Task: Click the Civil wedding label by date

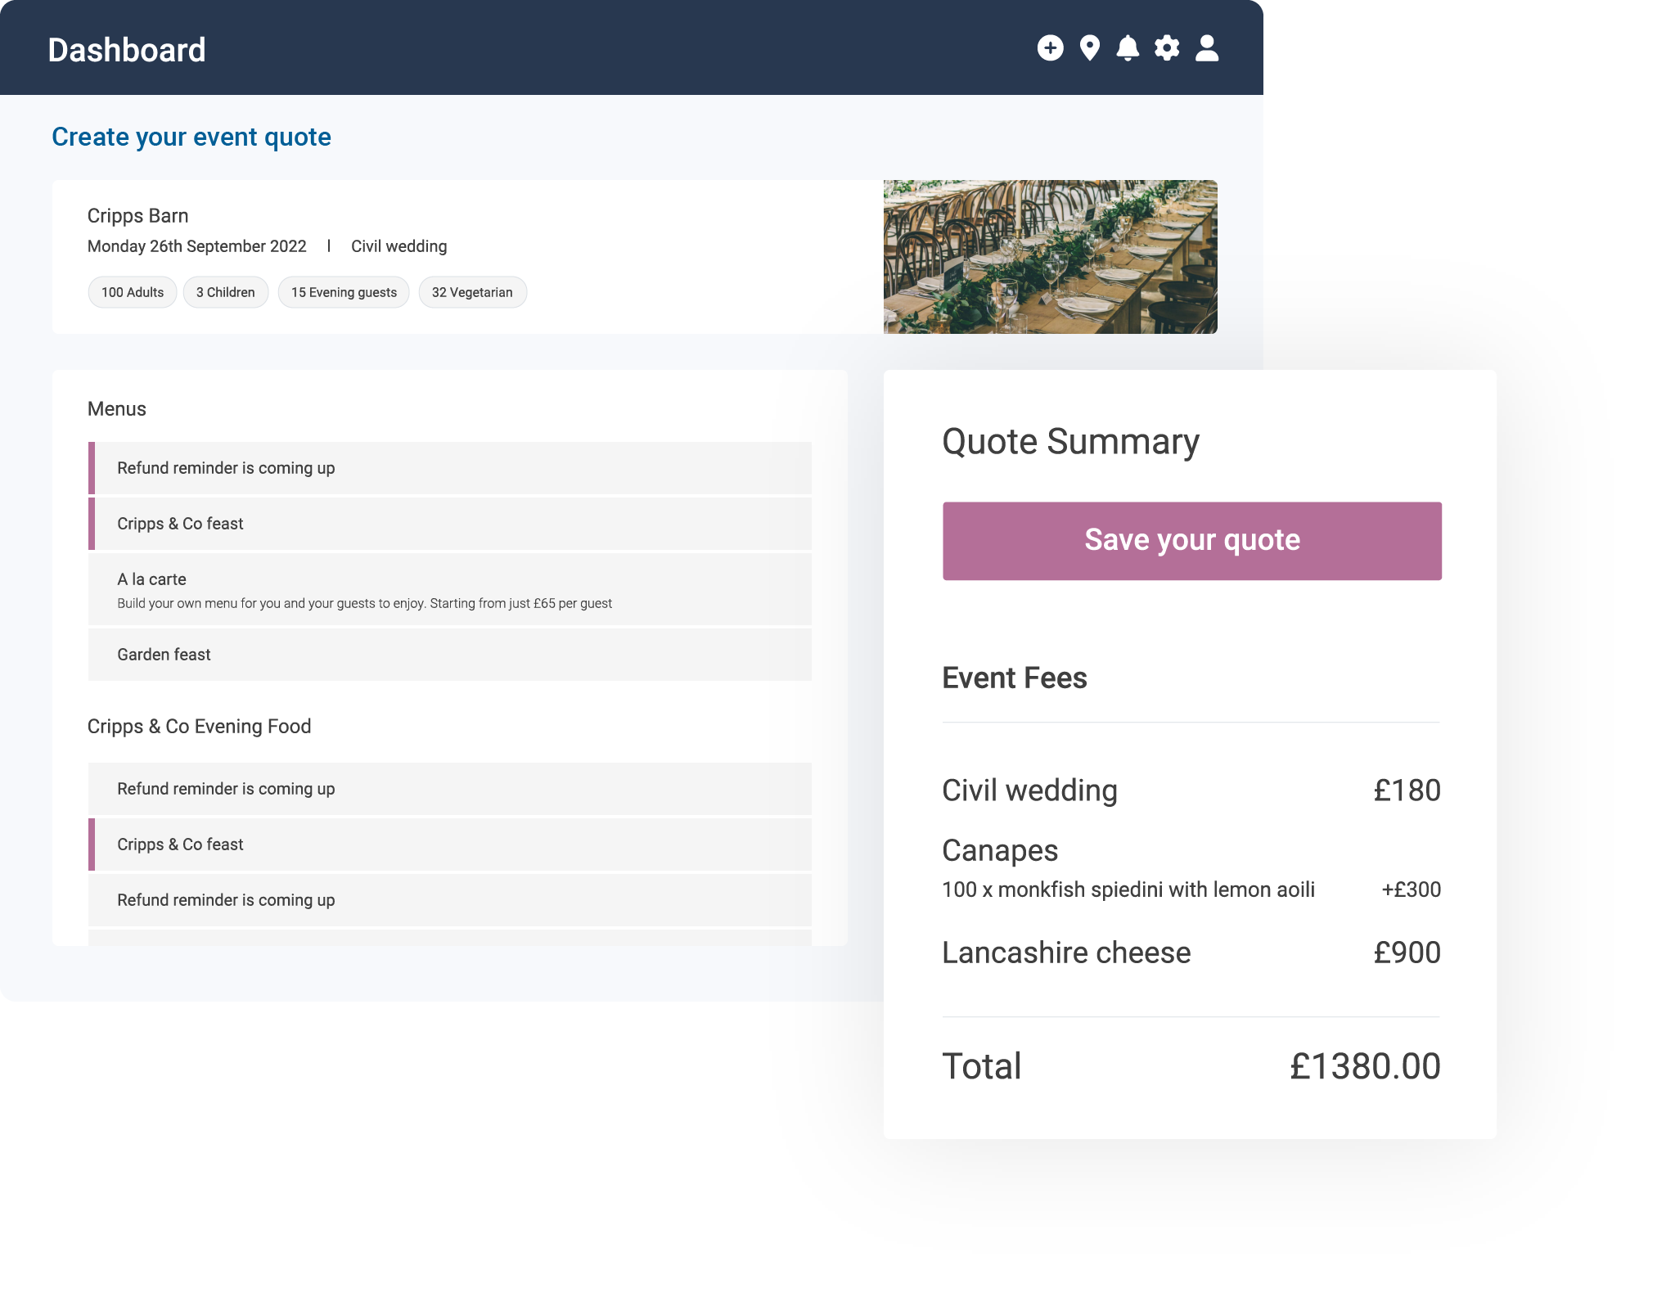Action: (399, 246)
